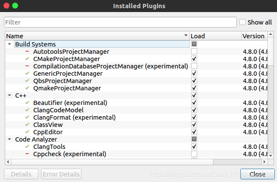
Task: Sort plugins by the Version column header
Action: click(255, 36)
